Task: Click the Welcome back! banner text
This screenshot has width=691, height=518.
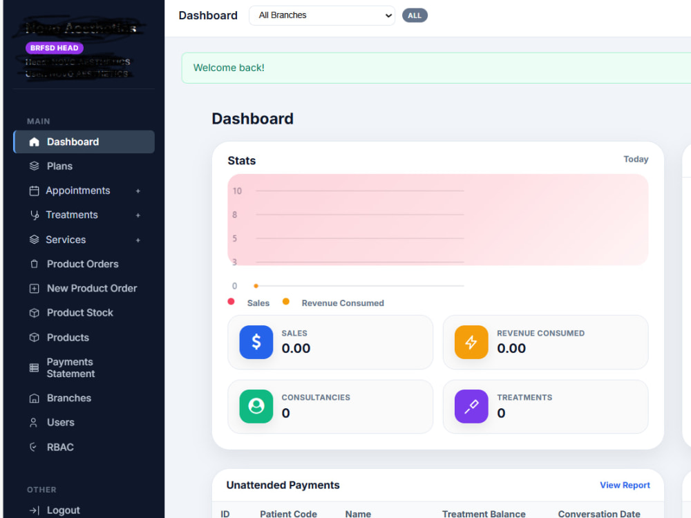Action: (229, 68)
